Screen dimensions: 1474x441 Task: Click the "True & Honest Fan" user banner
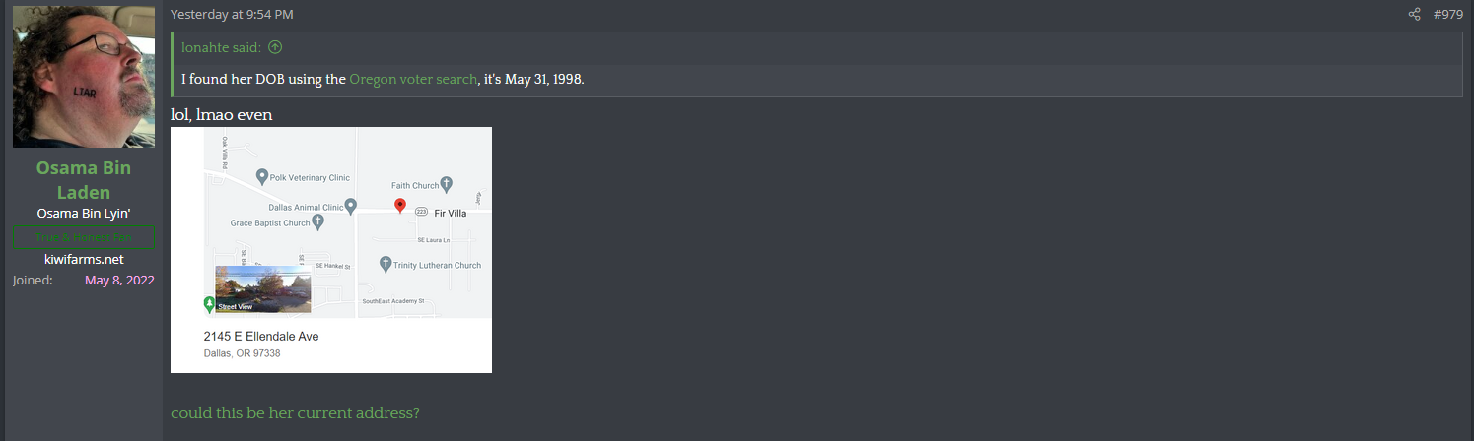coord(84,237)
